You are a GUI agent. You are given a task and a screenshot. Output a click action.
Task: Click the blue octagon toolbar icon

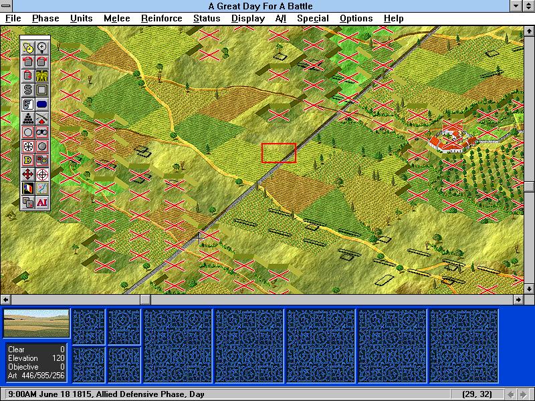(x=42, y=104)
